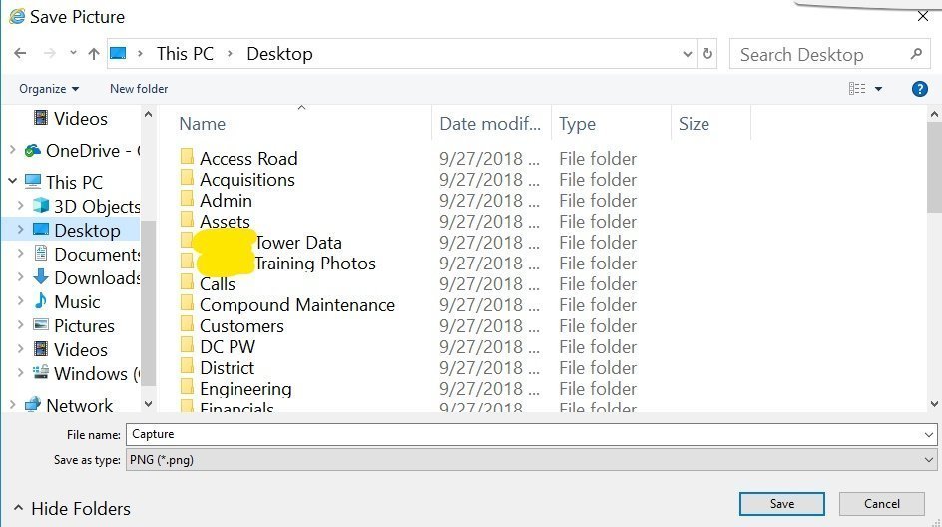The height and width of the screenshot is (527, 942).
Task: Select 3D Objects in the tree
Action: (87, 207)
